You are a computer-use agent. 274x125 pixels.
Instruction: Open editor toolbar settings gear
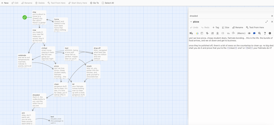point(270,33)
